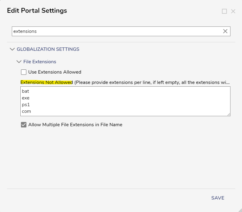
Task: Clear the extensions search text
Action: [x=225, y=31]
